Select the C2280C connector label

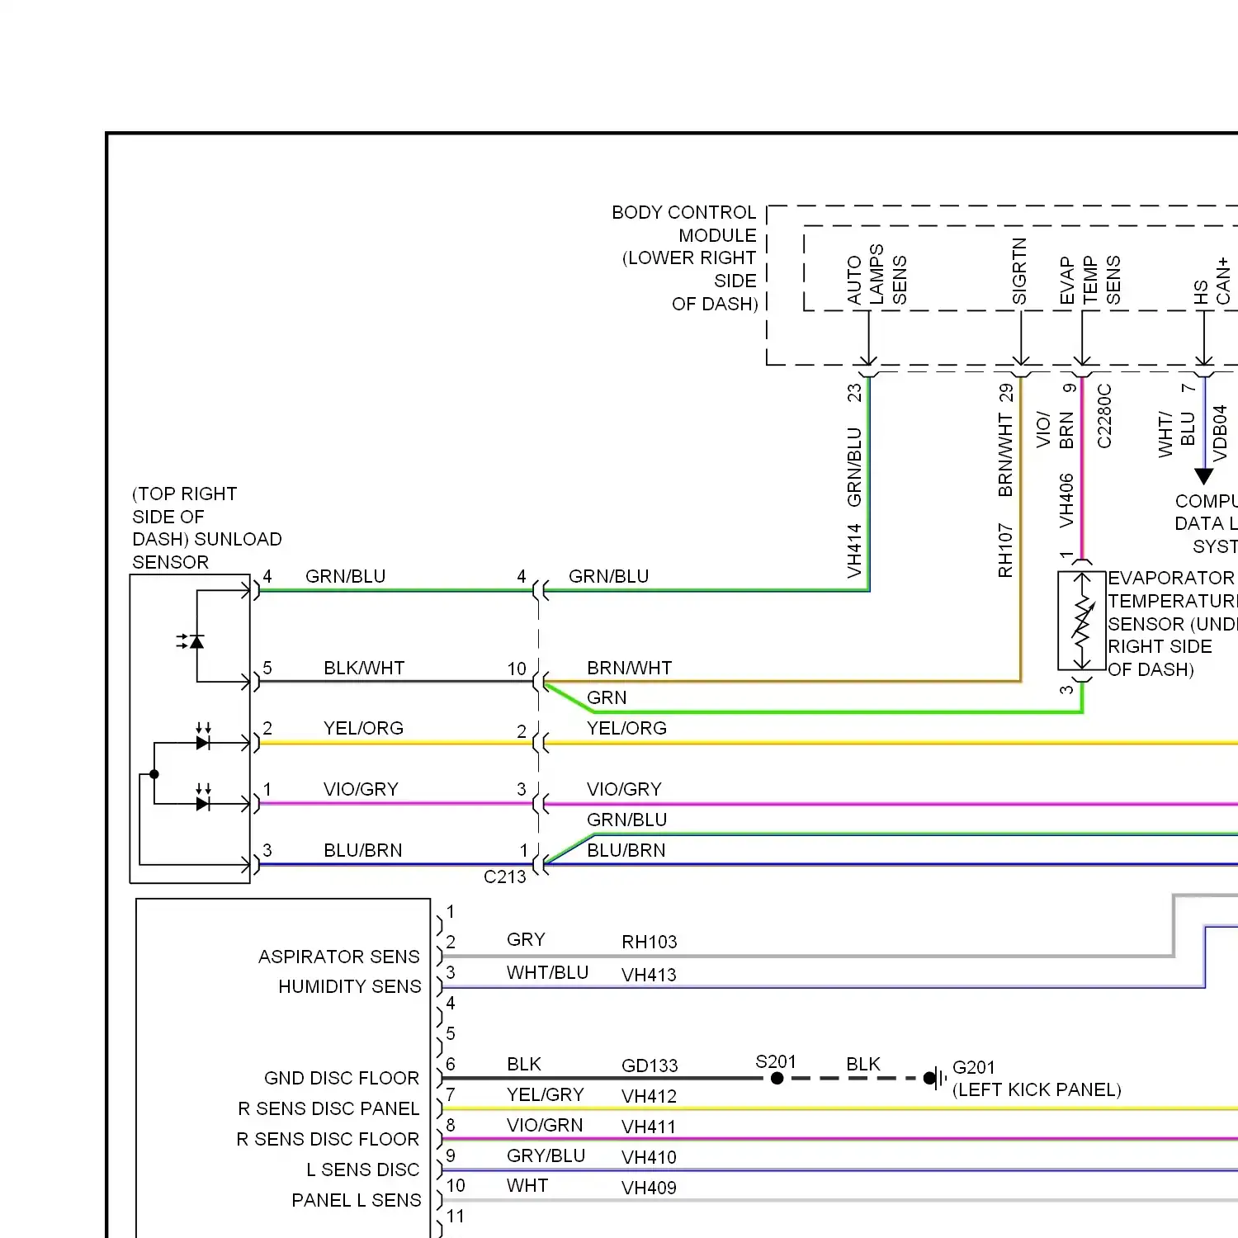[x=1104, y=416]
